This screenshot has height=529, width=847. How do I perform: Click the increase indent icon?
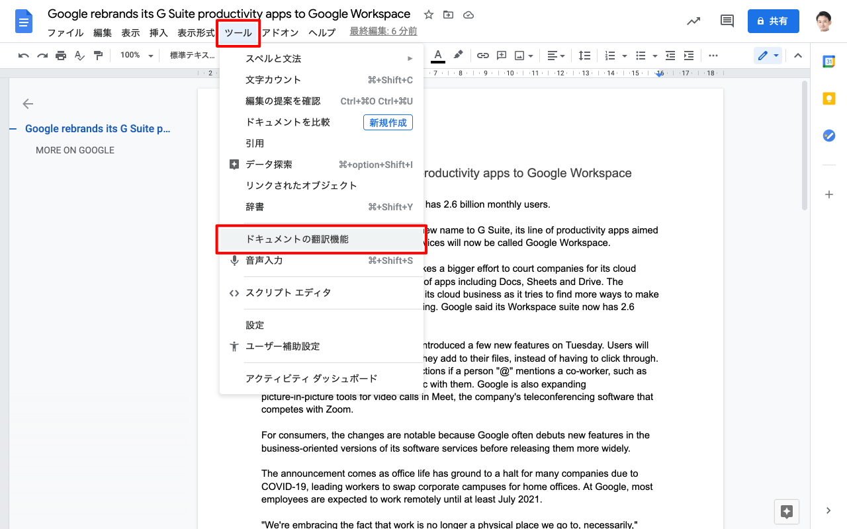coord(689,56)
